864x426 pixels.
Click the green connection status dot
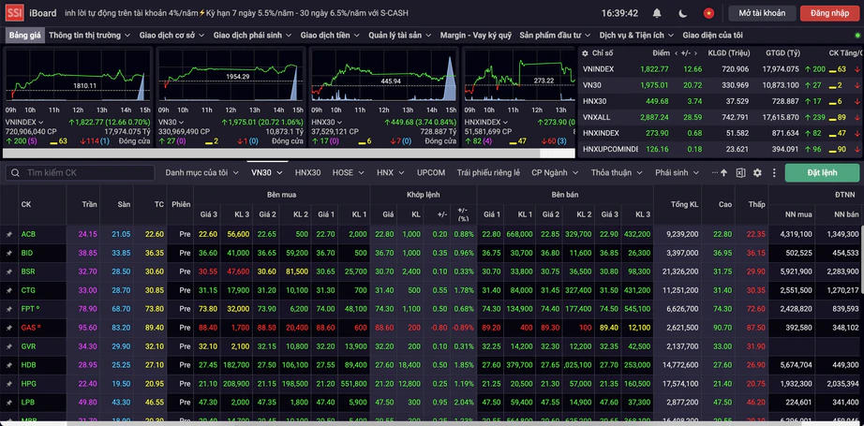coord(857,36)
